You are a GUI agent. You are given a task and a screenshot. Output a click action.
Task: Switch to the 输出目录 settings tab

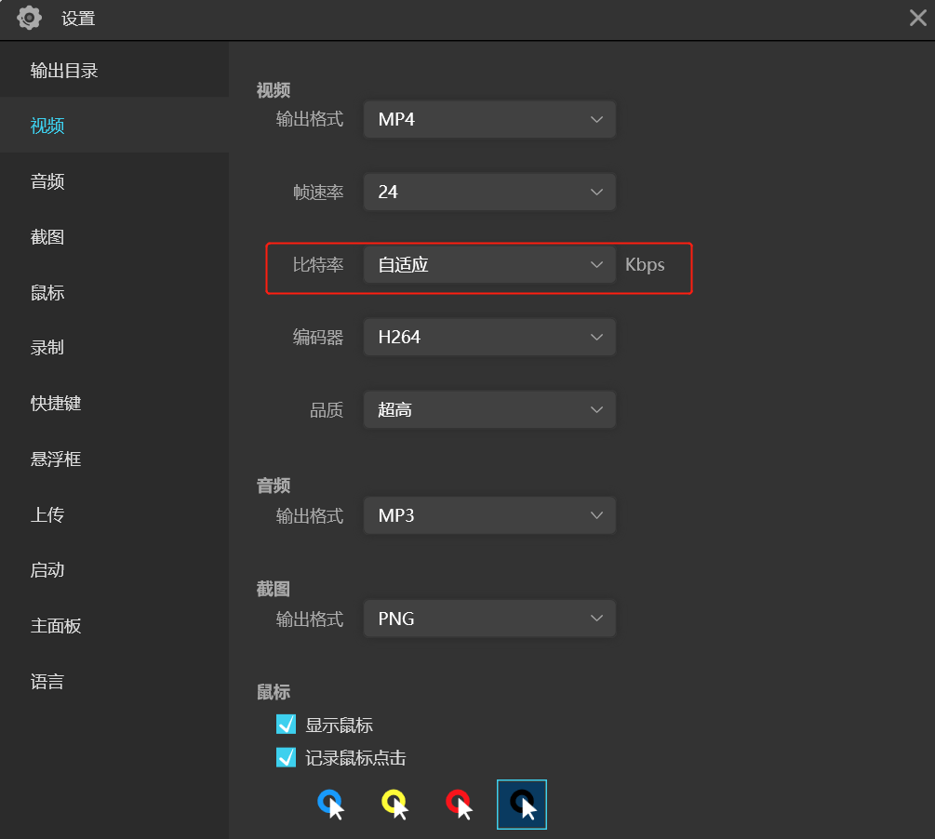[x=64, y=71]
